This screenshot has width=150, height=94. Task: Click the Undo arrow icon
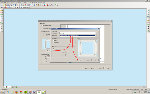click(13, 5)
